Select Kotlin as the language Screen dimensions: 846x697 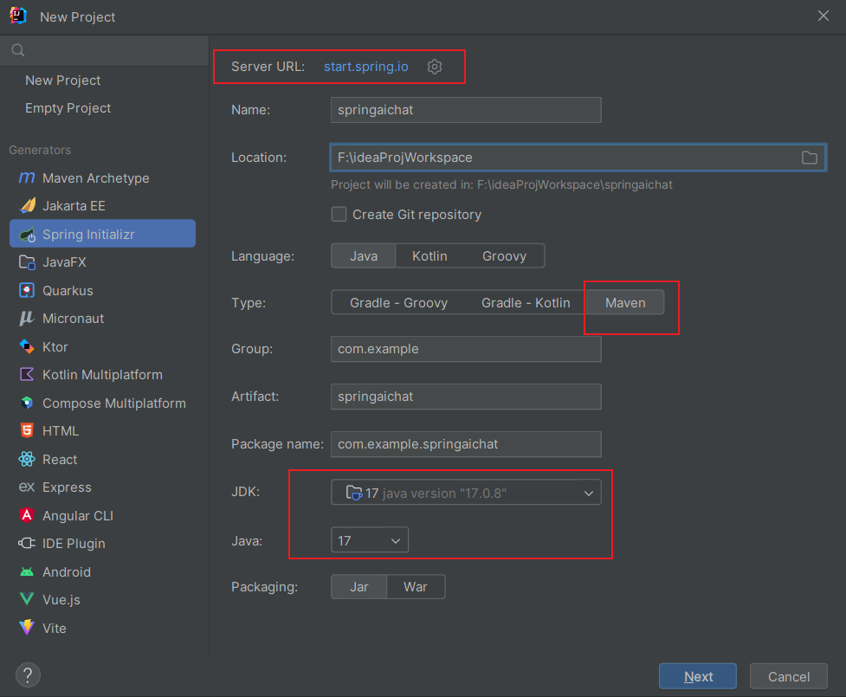[x=429, y=255]
